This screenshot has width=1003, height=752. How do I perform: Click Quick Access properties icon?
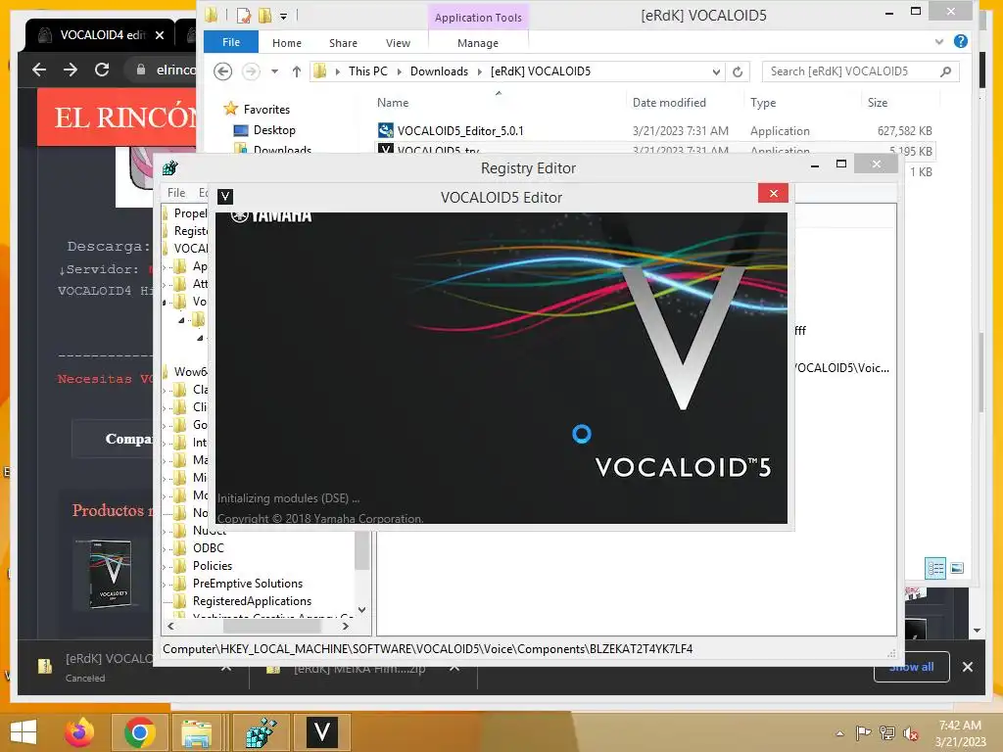click(x=243, y=16)
